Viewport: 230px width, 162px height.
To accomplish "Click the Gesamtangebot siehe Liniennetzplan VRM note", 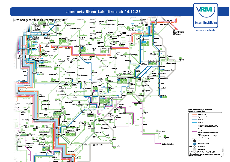I will (x=39, y=20).
